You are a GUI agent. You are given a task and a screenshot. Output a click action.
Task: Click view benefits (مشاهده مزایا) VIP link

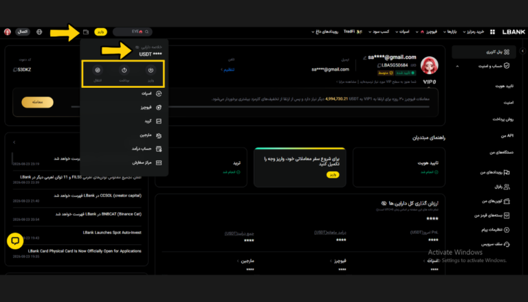tap(347, 82)
